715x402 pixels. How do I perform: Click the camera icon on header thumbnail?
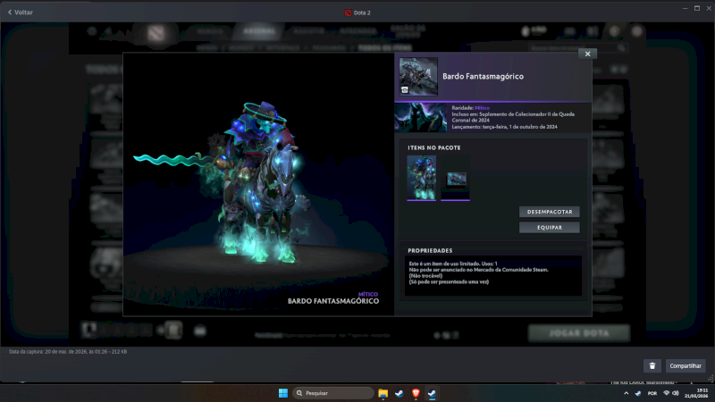click(405, 90)
